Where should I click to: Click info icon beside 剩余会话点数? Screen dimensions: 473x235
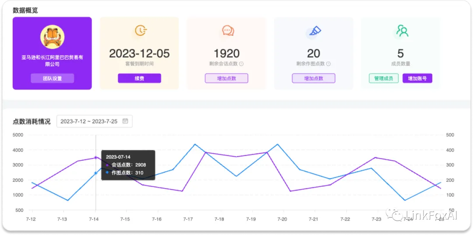(241, 64)
